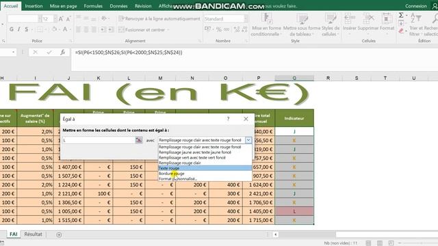Open 'Styles de cellules' gallery
The height and width of the screenshot is (246, 438).
(331, 25)
